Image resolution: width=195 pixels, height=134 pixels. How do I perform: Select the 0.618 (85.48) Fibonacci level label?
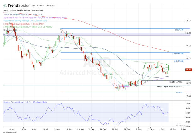(178, 54)
